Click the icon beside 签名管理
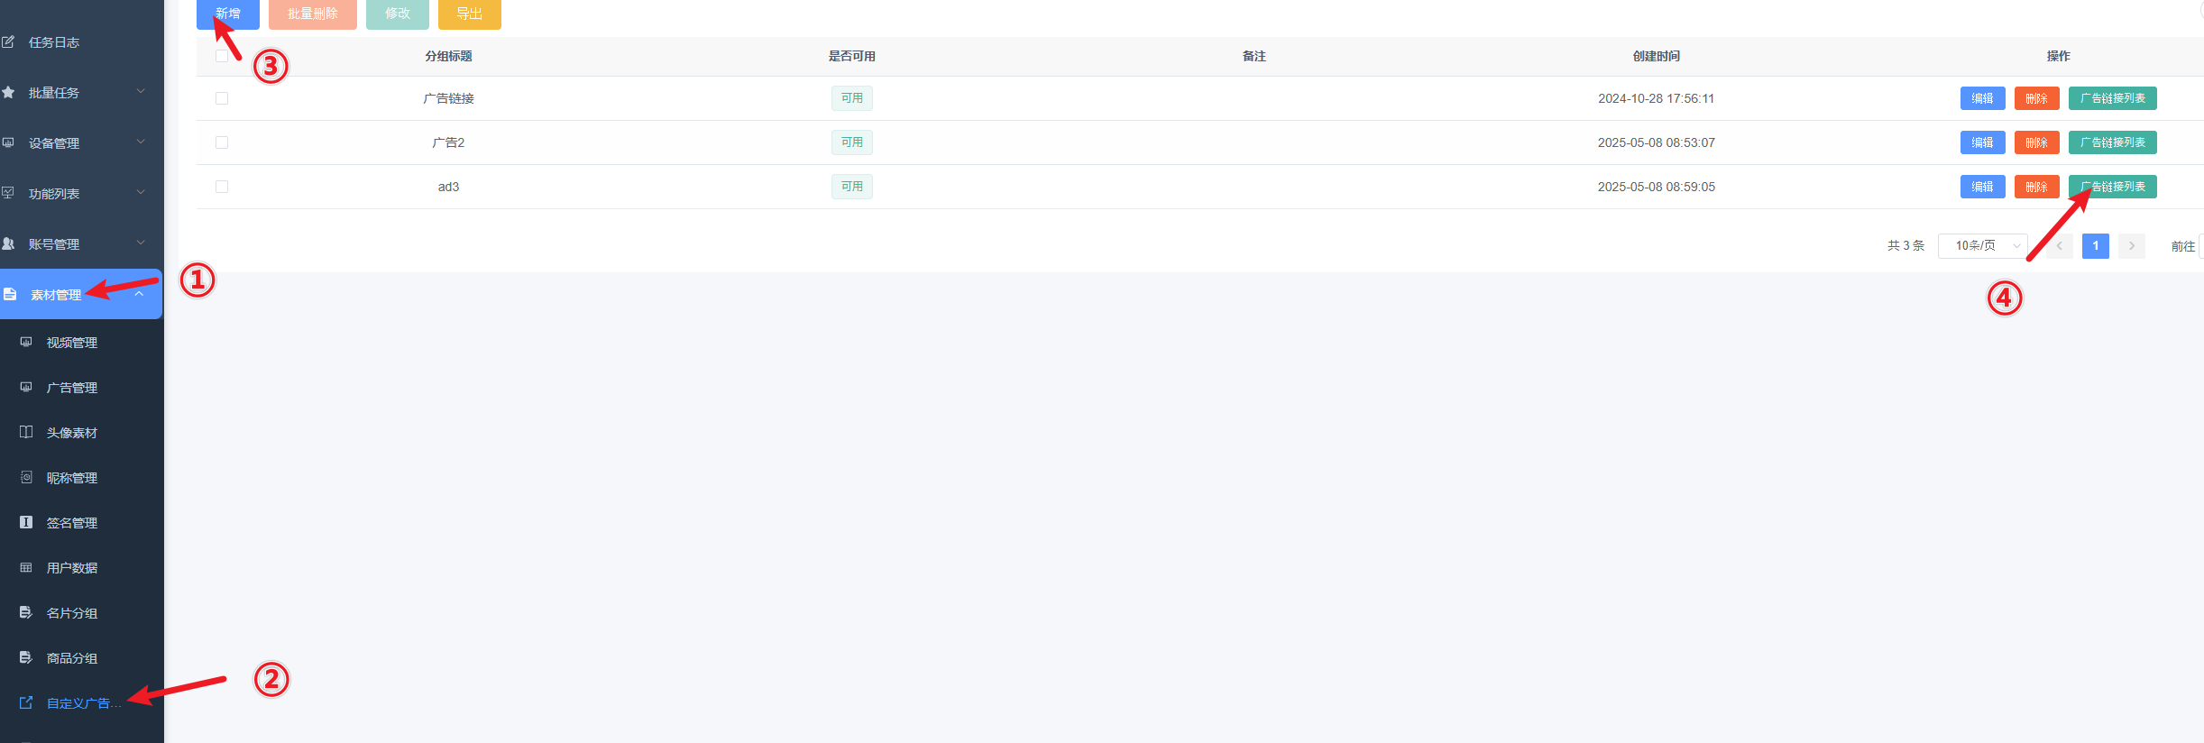The height and width of the screenshot is (743, 2204). coord(26,522)
